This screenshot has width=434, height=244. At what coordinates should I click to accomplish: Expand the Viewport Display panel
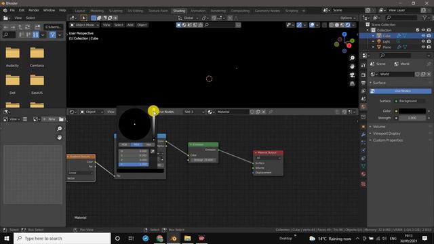pos(387,134)
